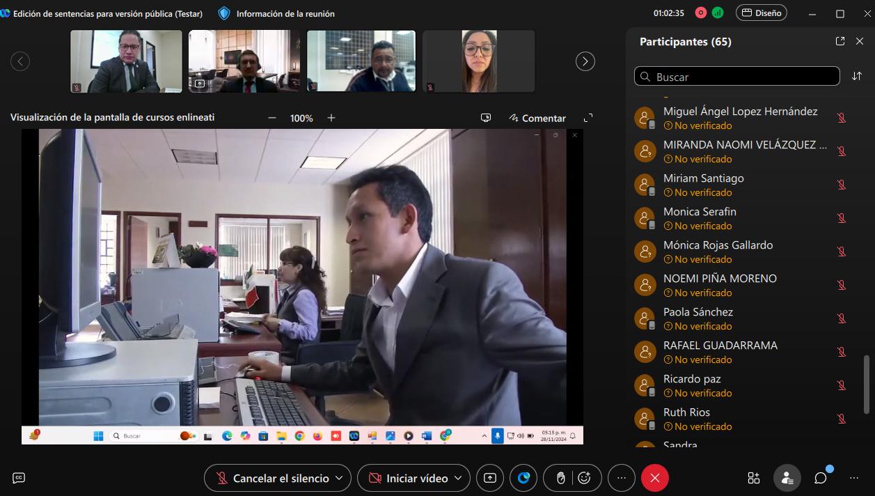Click the Comentar annotate button
The width and height of the screenshot is (875, 496).
[x=537, y=118]
